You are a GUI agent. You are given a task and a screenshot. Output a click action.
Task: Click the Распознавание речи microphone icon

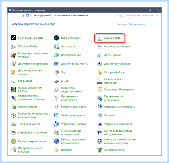(x=57, y=107)
